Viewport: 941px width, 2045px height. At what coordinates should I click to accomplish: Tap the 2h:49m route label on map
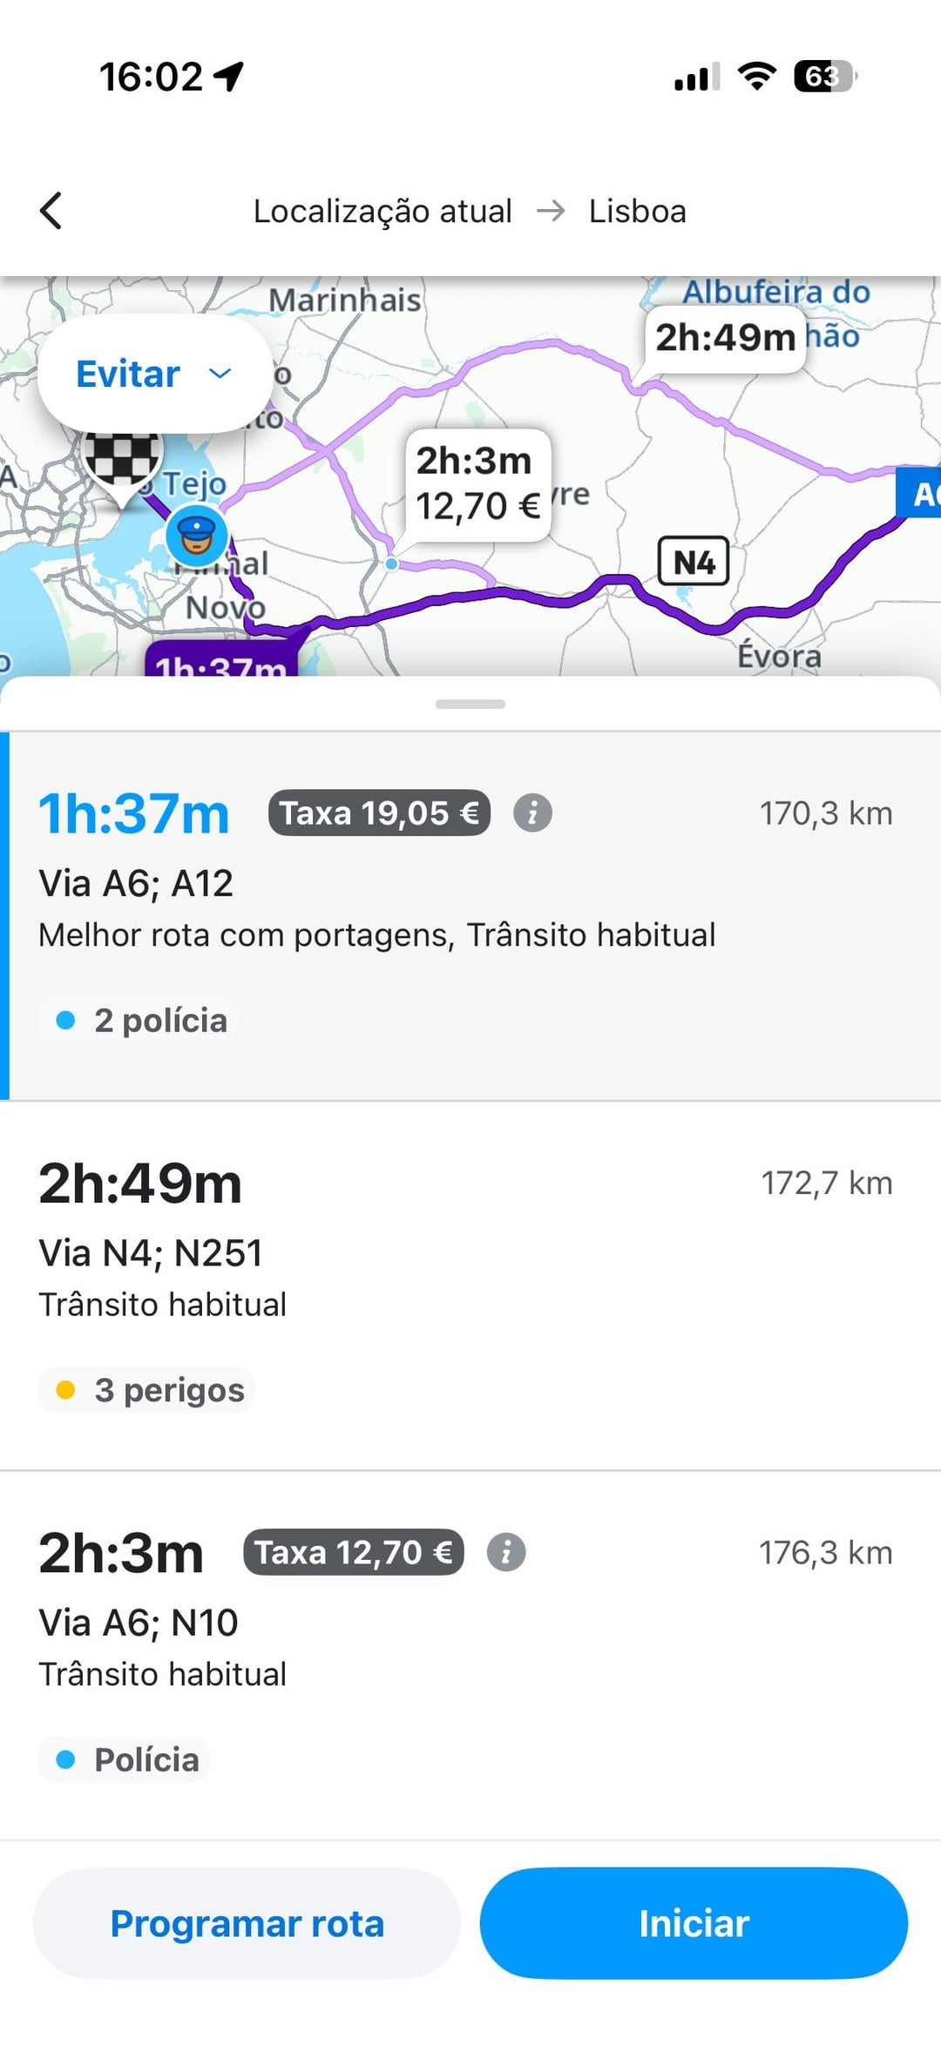[725, 338]
